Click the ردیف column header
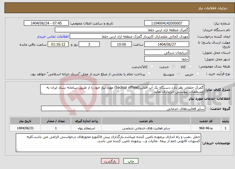235x169 pixels. pyautogui.click(x=225, y=121)
